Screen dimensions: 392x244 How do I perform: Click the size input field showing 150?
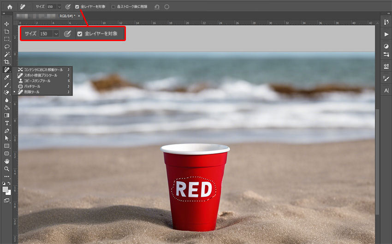pos(51,7)
